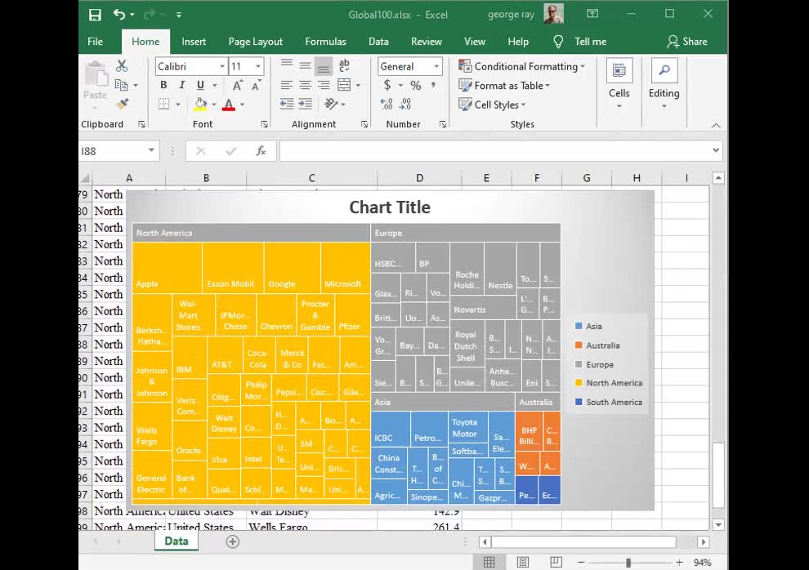809x570 pixels.
Task: Select the Data sheet tab
Action: coord(177,541)
